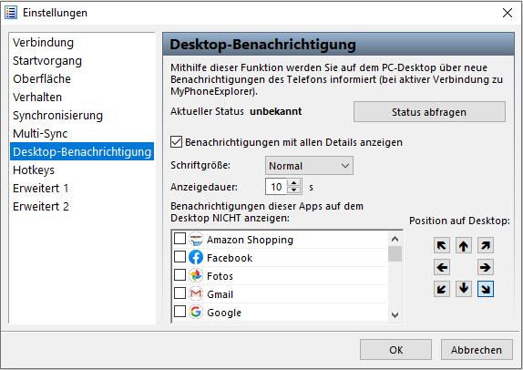The width and height of the screenshot is (523, 370).
Task: Click the Facebook app icon
Action: click(x=196, y=257)
